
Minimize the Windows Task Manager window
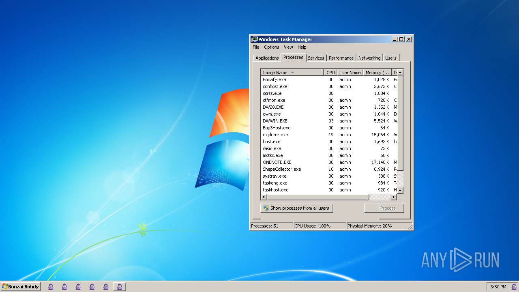click(x=395, y=39)
